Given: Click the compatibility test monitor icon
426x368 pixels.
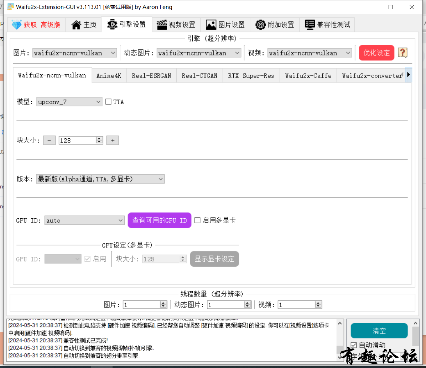Looking at the screenshot, I should pyautogui.click(x=310, y=25).
